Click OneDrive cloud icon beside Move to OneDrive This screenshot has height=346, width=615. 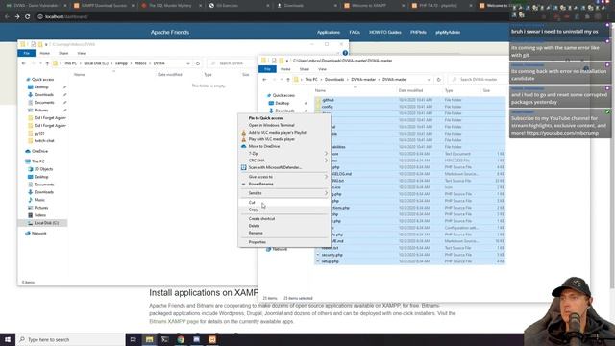click(243, 146)
